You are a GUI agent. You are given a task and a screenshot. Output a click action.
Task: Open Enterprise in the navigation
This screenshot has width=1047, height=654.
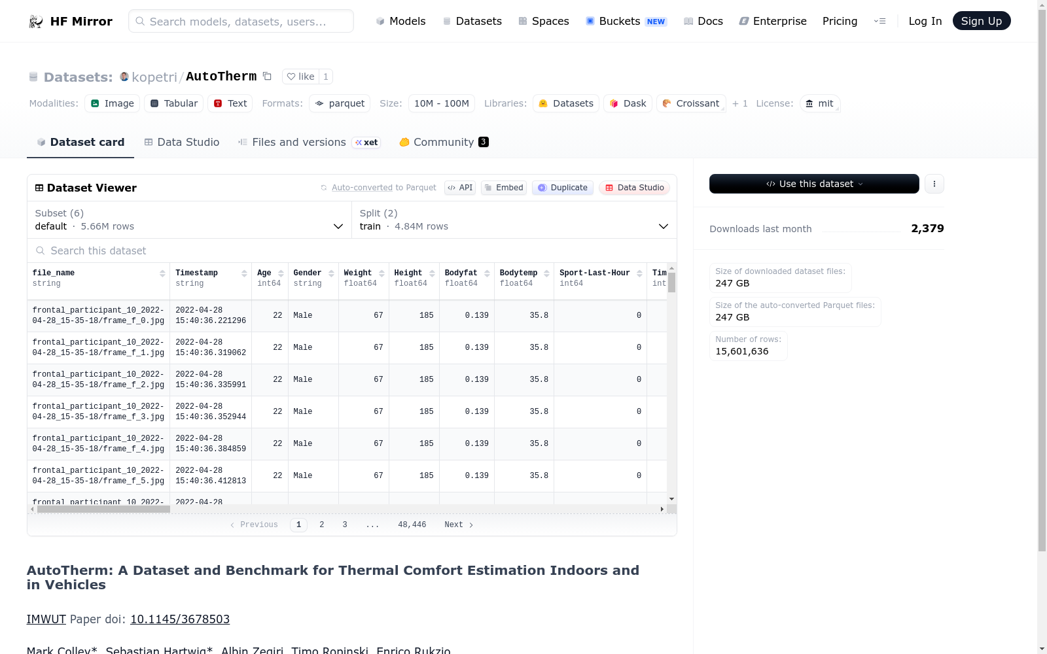(x=773, y=21)
